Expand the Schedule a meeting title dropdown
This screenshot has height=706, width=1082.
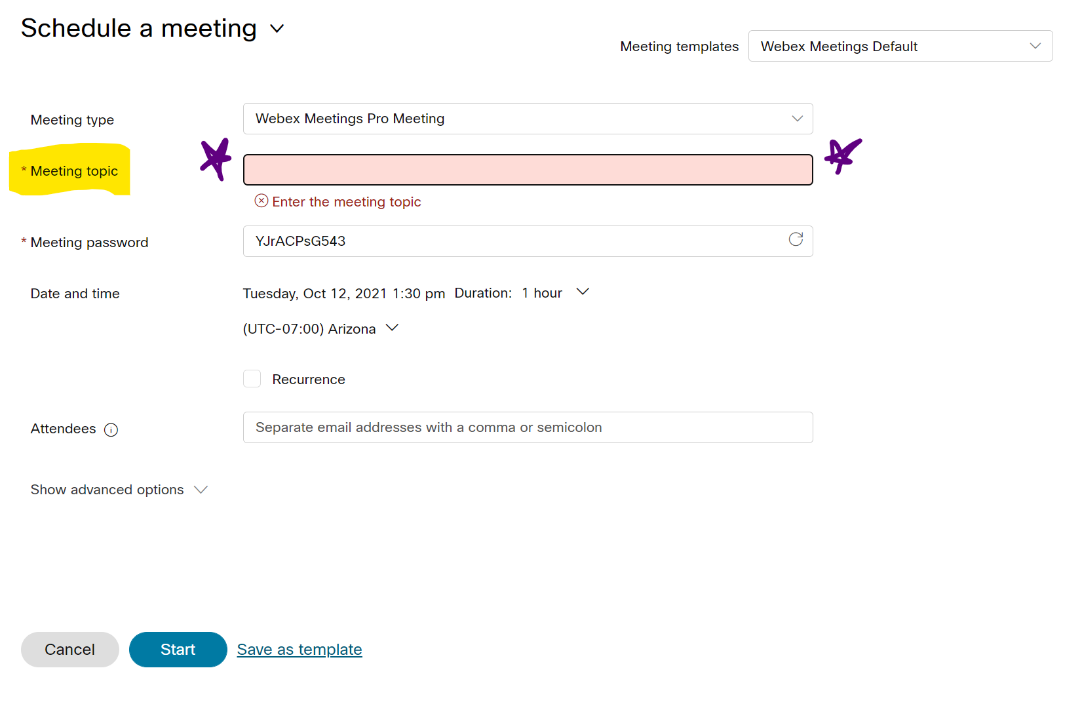277,29
